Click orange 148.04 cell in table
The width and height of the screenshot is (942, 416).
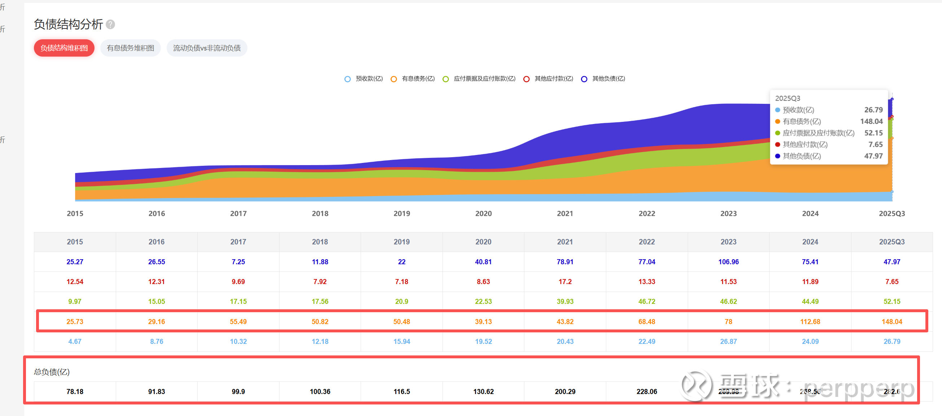(x=892, y=322)
